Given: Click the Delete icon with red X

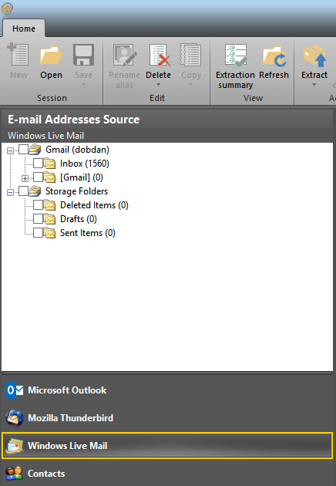Looking at the screenshot, I should [159, 55].
